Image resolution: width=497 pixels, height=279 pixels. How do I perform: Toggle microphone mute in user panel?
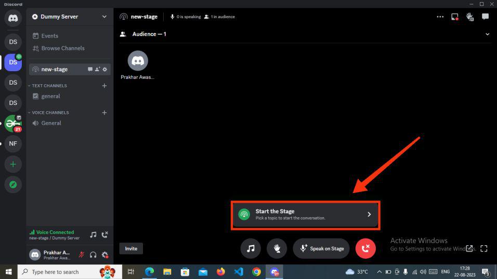82,255
